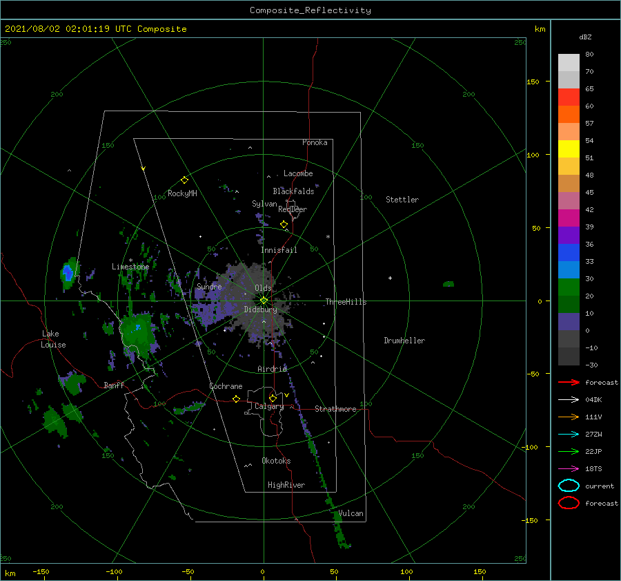Click the Sylvan label
This screenshot has width=621, height=581.
point(264,204)
